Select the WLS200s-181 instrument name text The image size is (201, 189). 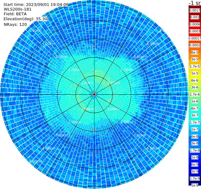pyautogui.click(x=18, y=9)
